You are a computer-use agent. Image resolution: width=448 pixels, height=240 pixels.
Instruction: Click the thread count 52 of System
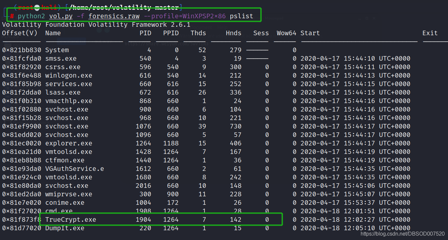point(202,50)
